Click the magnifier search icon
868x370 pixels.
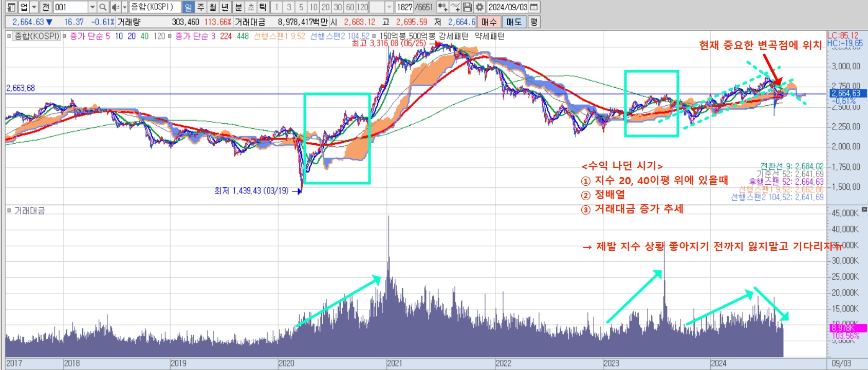[x=103, y=7]
